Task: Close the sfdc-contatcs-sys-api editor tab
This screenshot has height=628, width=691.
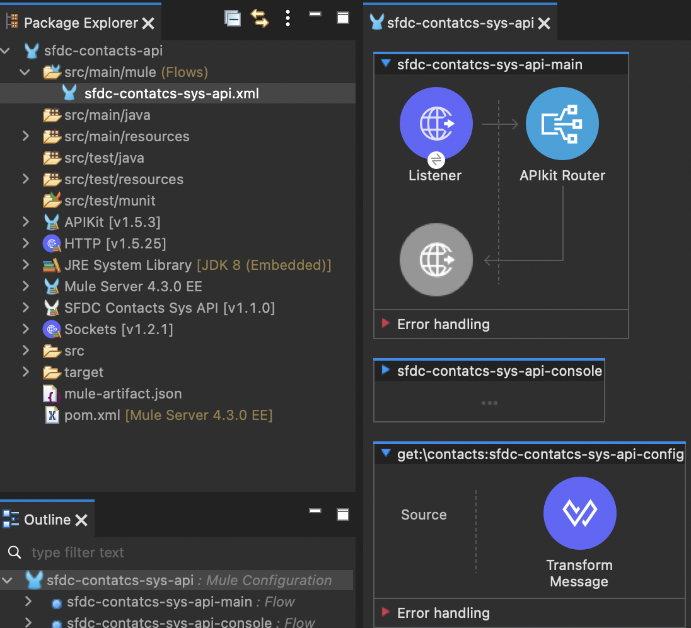Action: tap(545, 23)
